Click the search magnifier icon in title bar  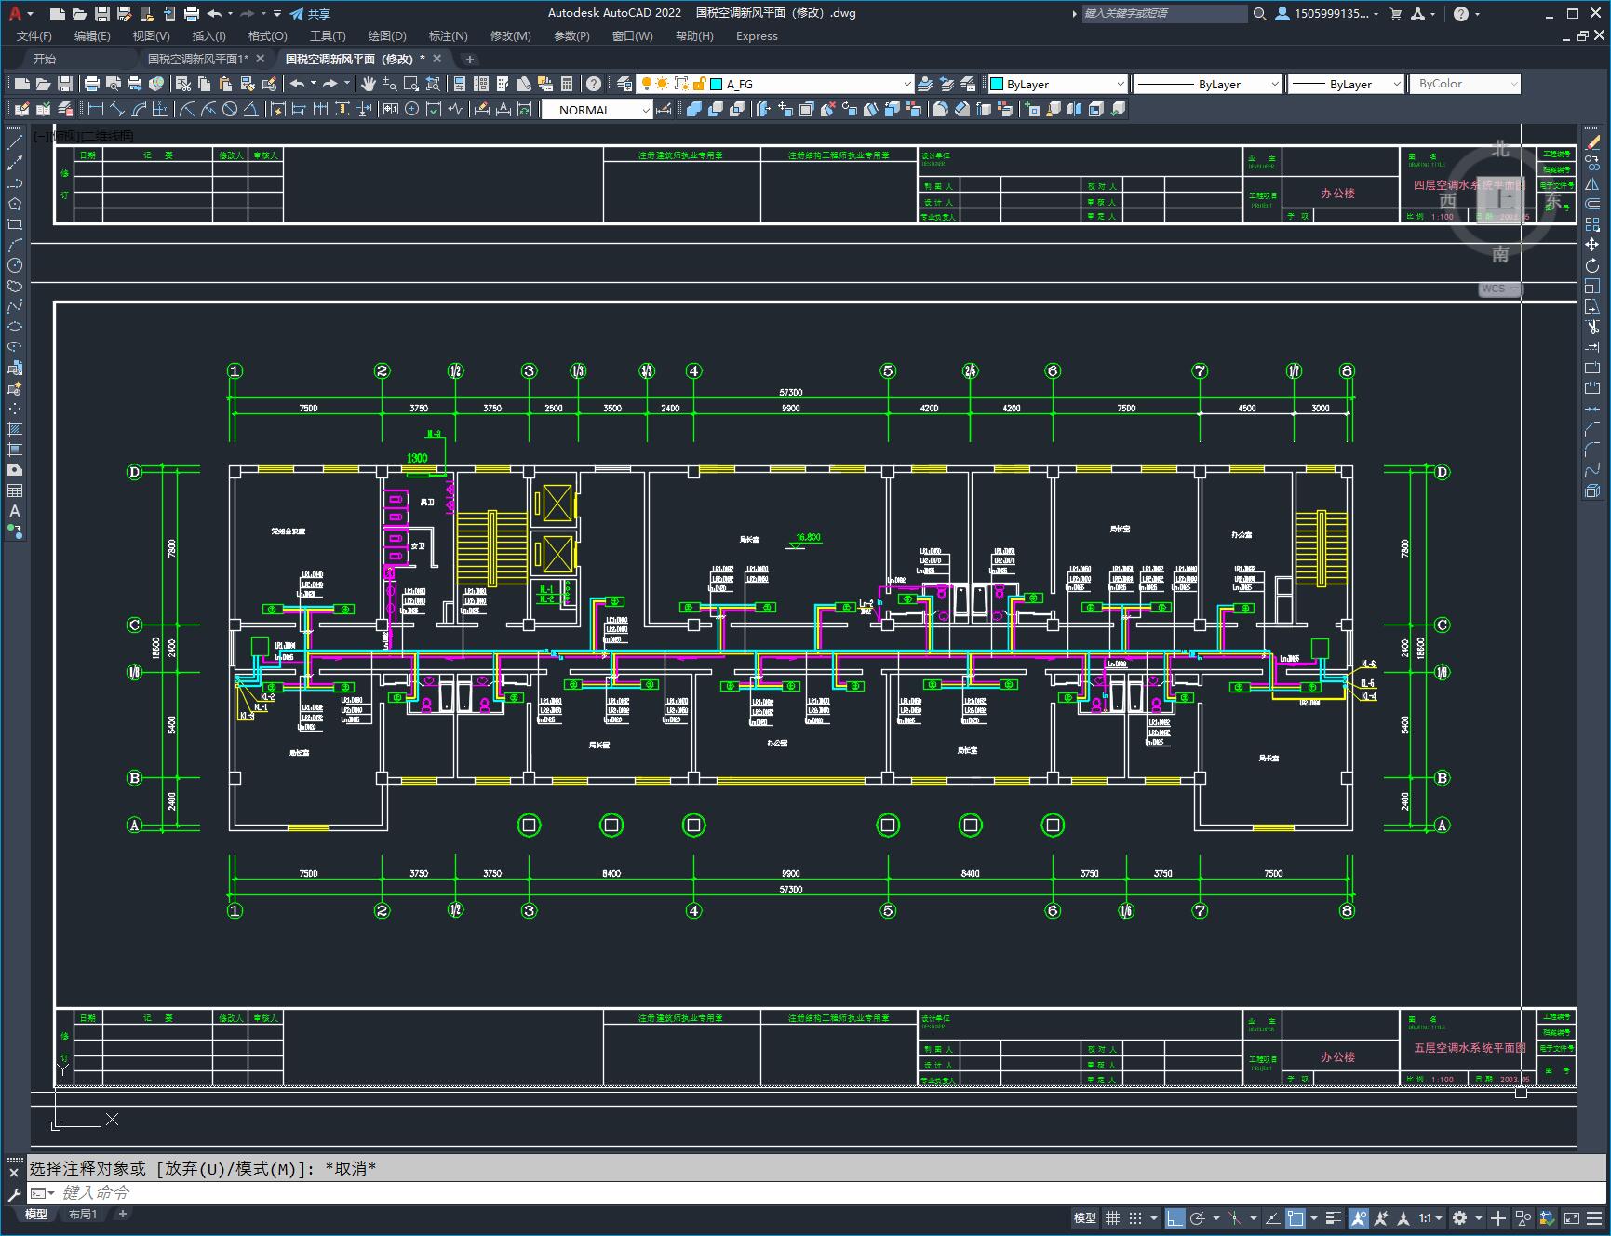[1259, 13]
